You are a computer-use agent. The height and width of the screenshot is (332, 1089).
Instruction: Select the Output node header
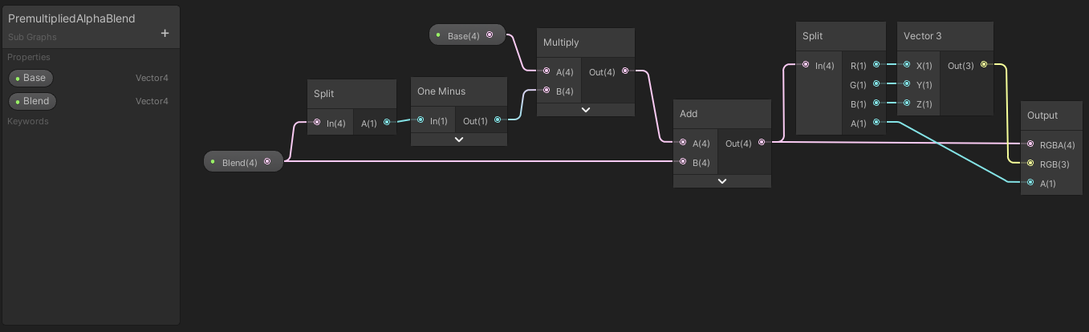coord(1042,115)
